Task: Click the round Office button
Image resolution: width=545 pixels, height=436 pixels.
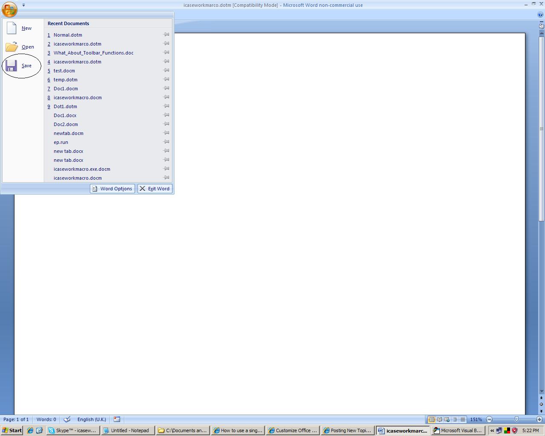Action: pos(9,9)
